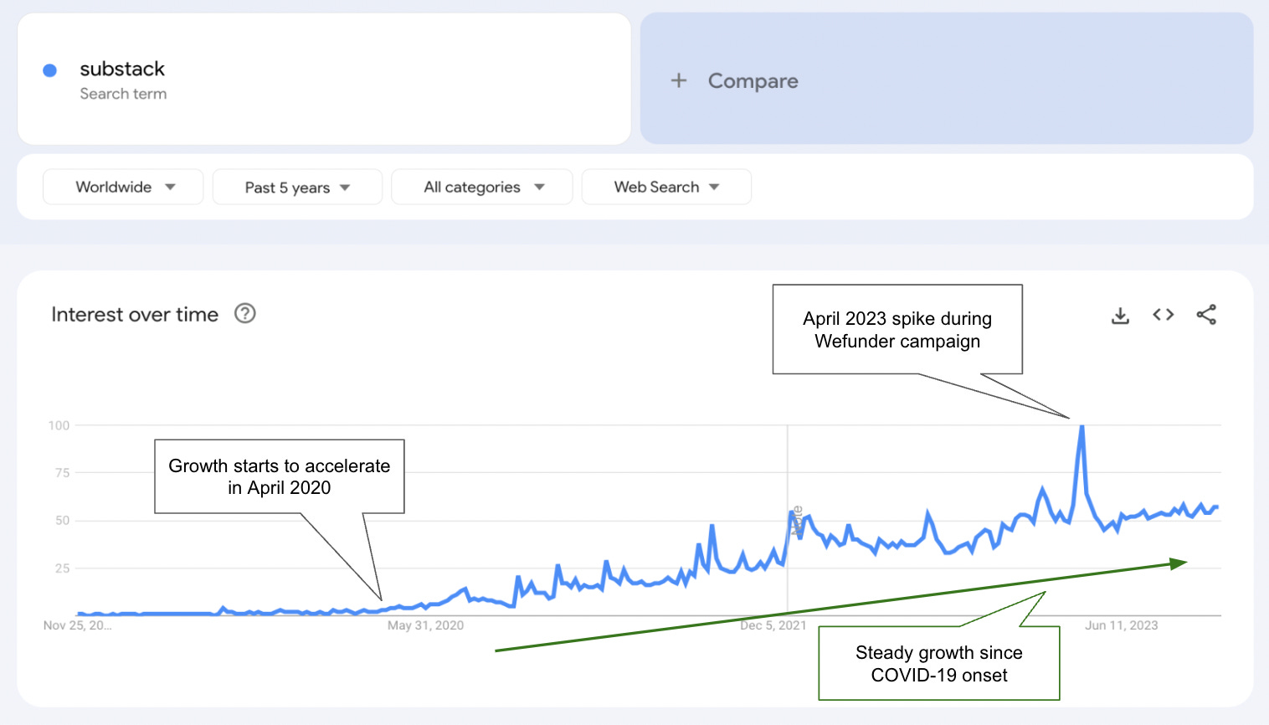Open the angle-brackets embed icon
The image size is (1269, 725).
click(1163, 315)
